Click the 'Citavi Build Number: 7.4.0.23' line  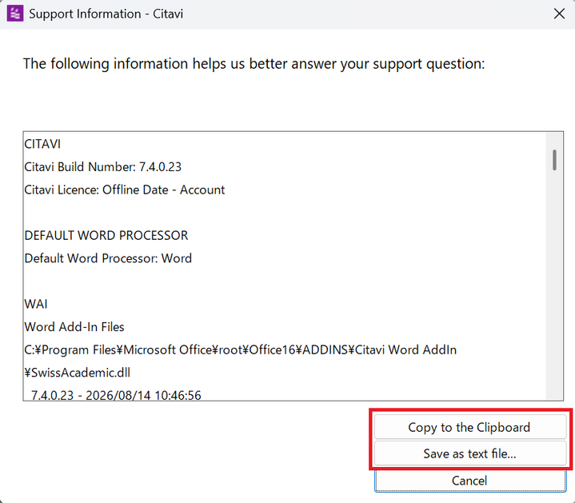pos(102,167)
